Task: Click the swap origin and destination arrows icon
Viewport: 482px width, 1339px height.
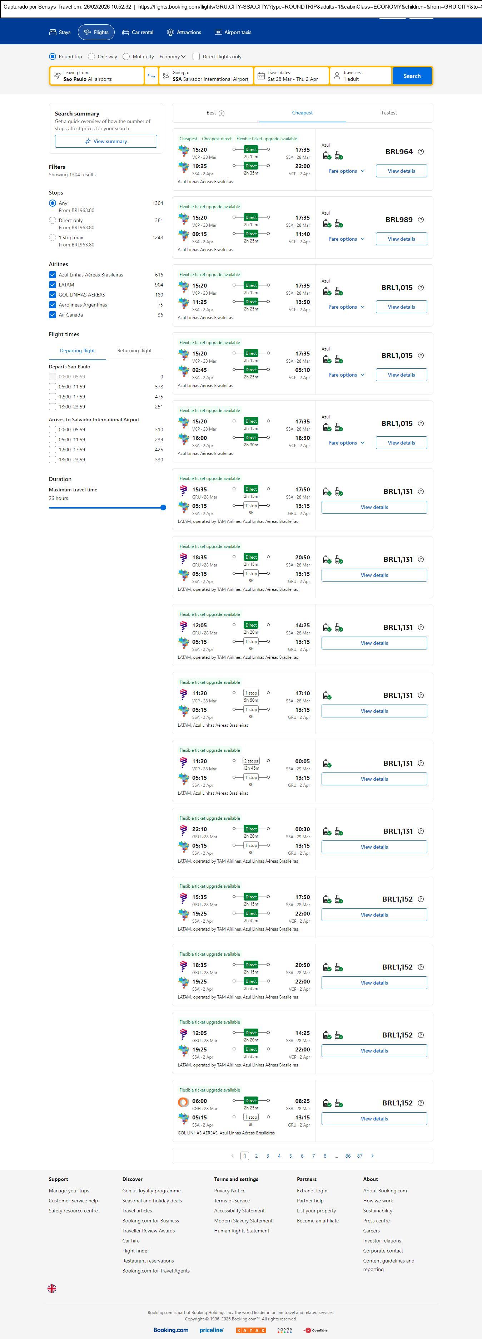Action: click(x=151, y=76)
